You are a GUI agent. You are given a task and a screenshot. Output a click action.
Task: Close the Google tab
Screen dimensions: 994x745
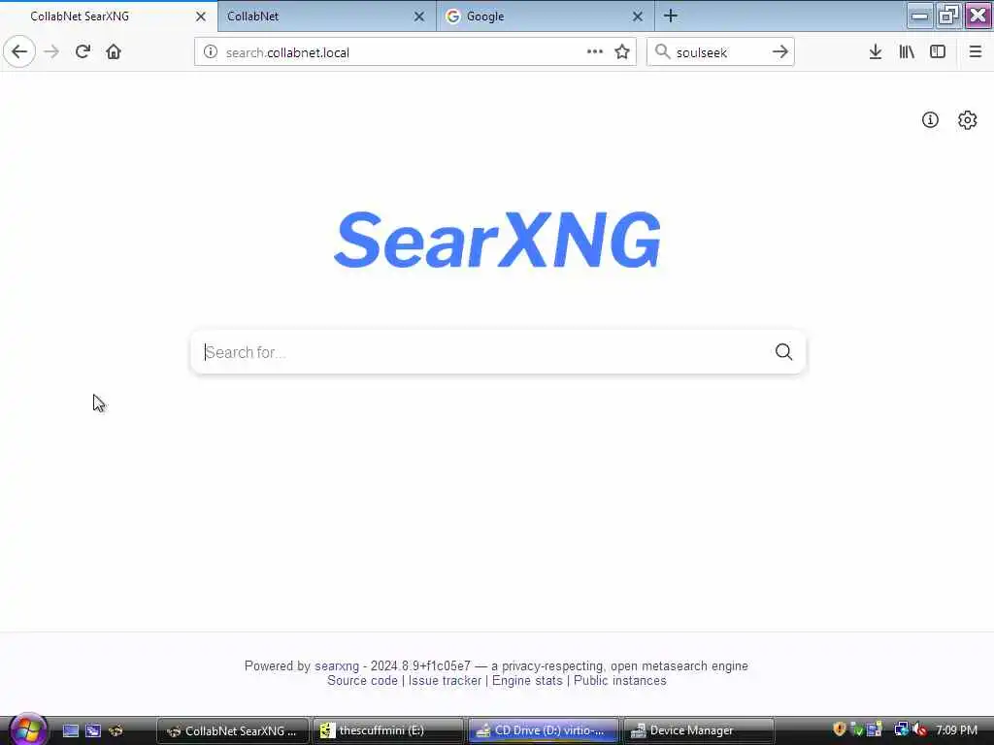click(x=638, y=16)
